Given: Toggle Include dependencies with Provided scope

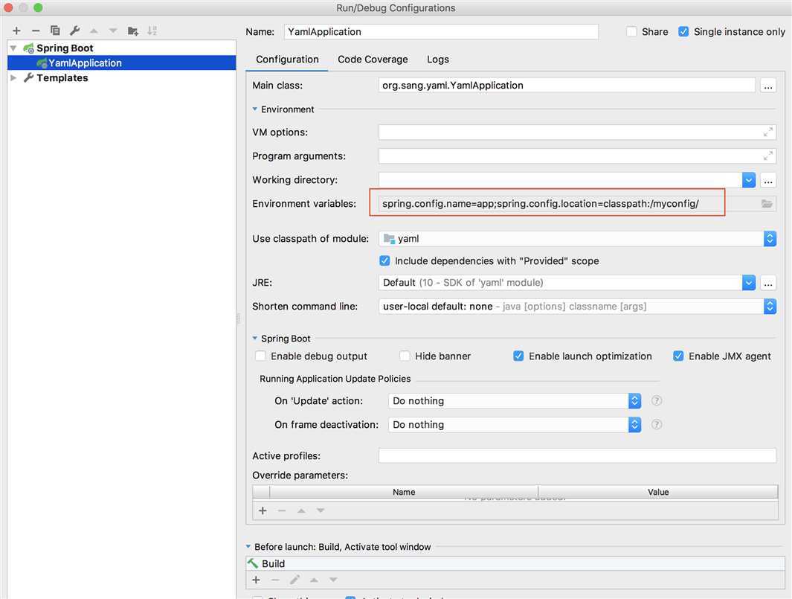Looking at the screenshot, I should point(384,261).
